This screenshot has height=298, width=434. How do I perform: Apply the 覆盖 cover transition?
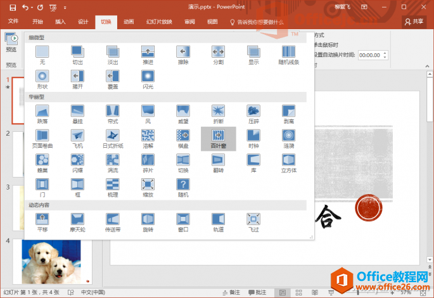[113, 79]
